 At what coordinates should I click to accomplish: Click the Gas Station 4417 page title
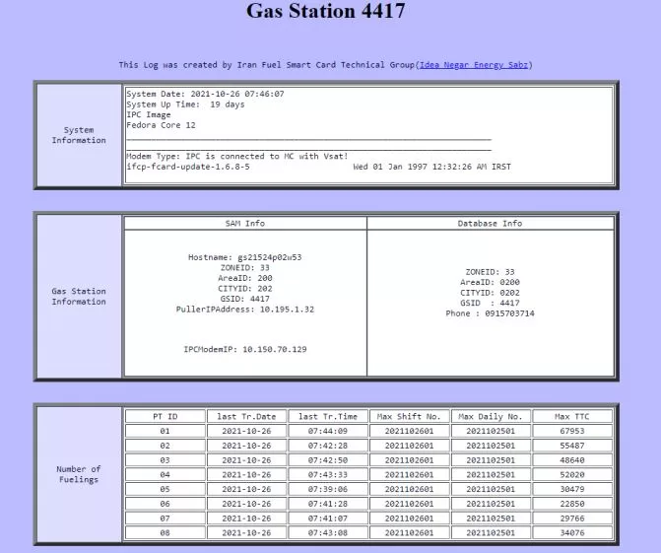click(x=325, y=13)
